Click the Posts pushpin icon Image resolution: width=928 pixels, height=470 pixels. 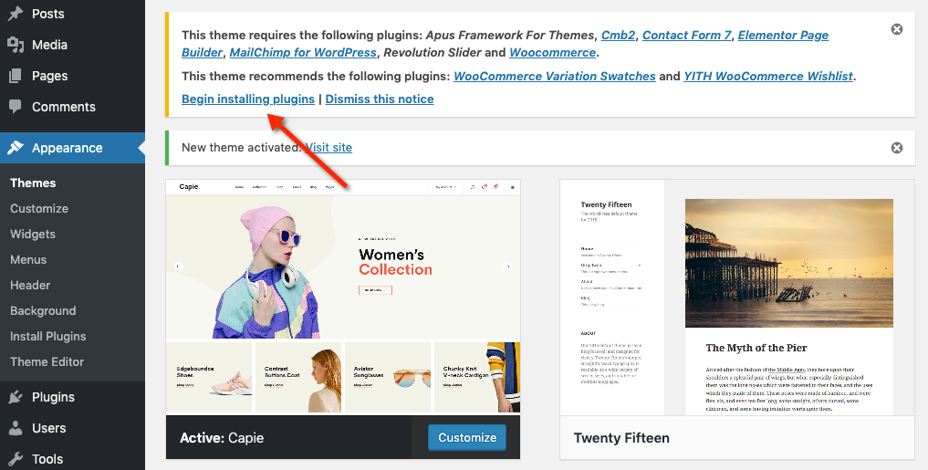[16, 14]
